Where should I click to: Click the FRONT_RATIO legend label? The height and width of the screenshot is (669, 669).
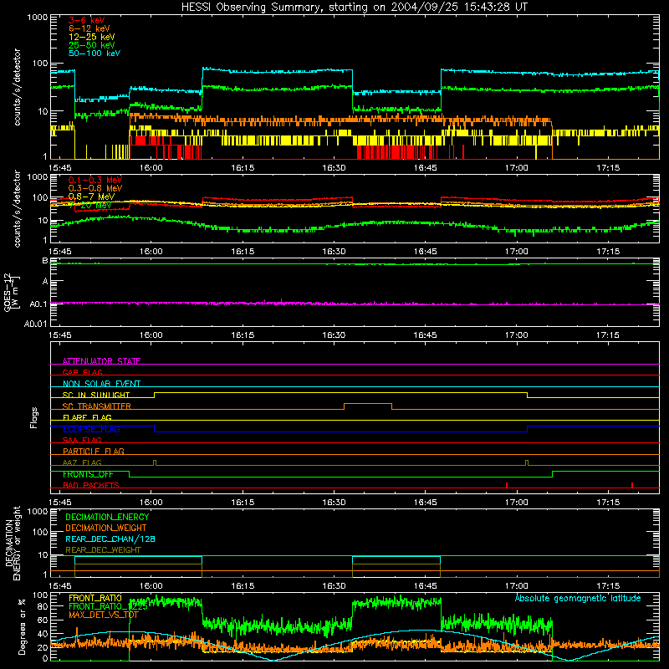click(95, 598)
